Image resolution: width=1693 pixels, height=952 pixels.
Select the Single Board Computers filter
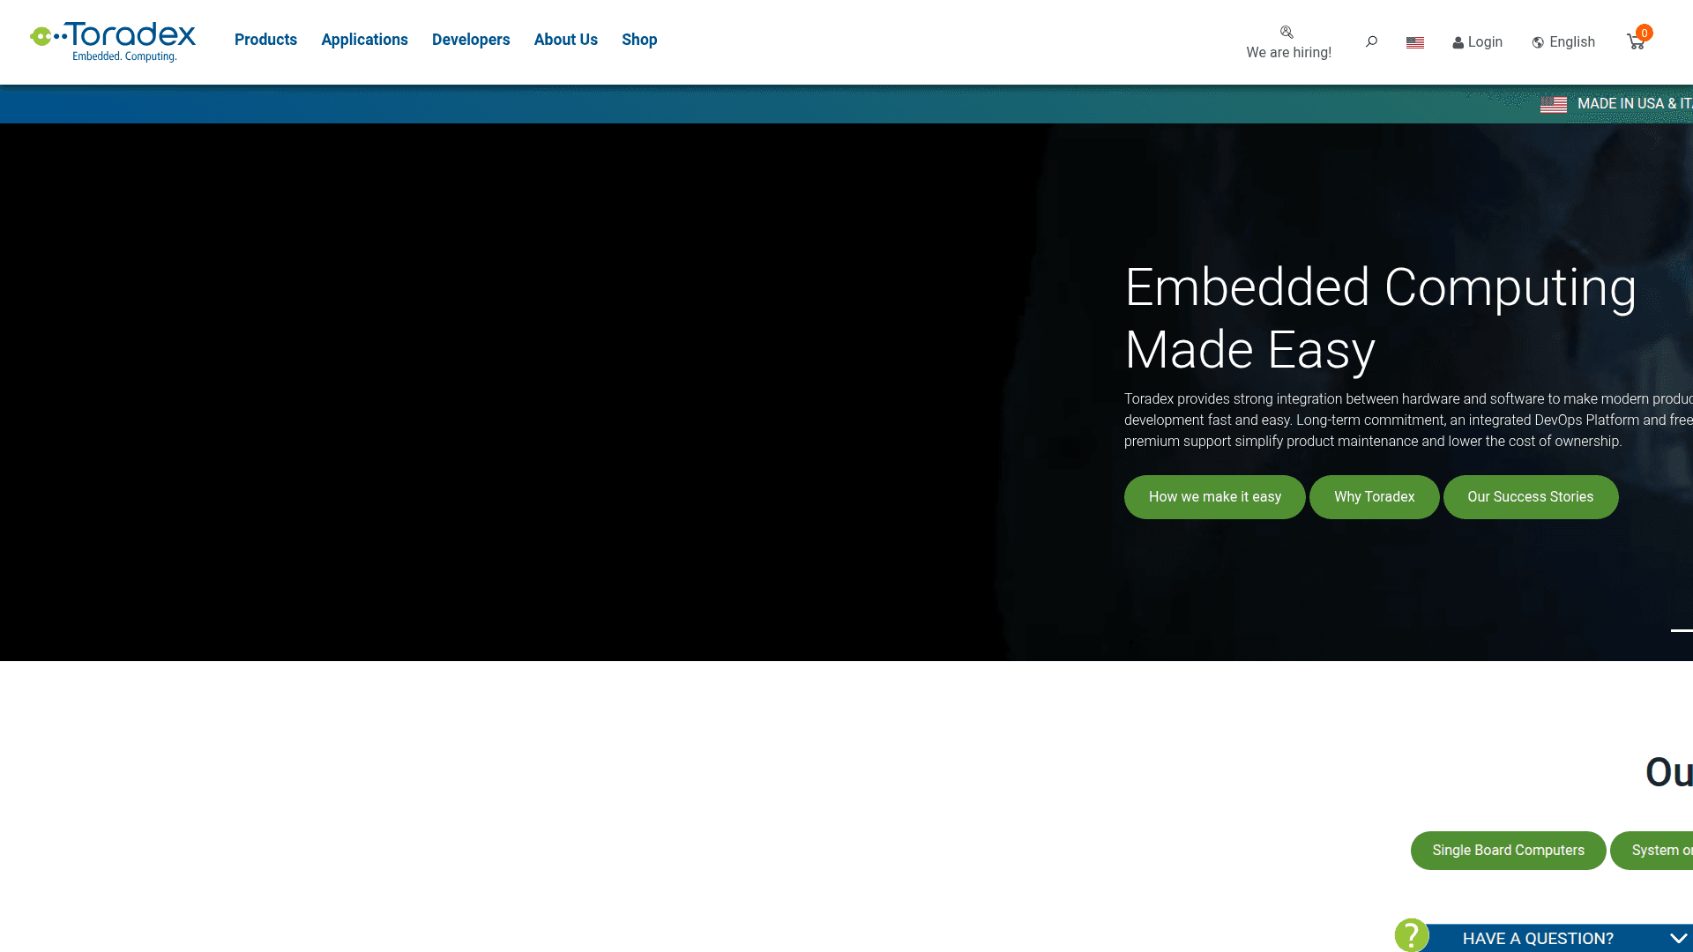[x=1508, y=850]
